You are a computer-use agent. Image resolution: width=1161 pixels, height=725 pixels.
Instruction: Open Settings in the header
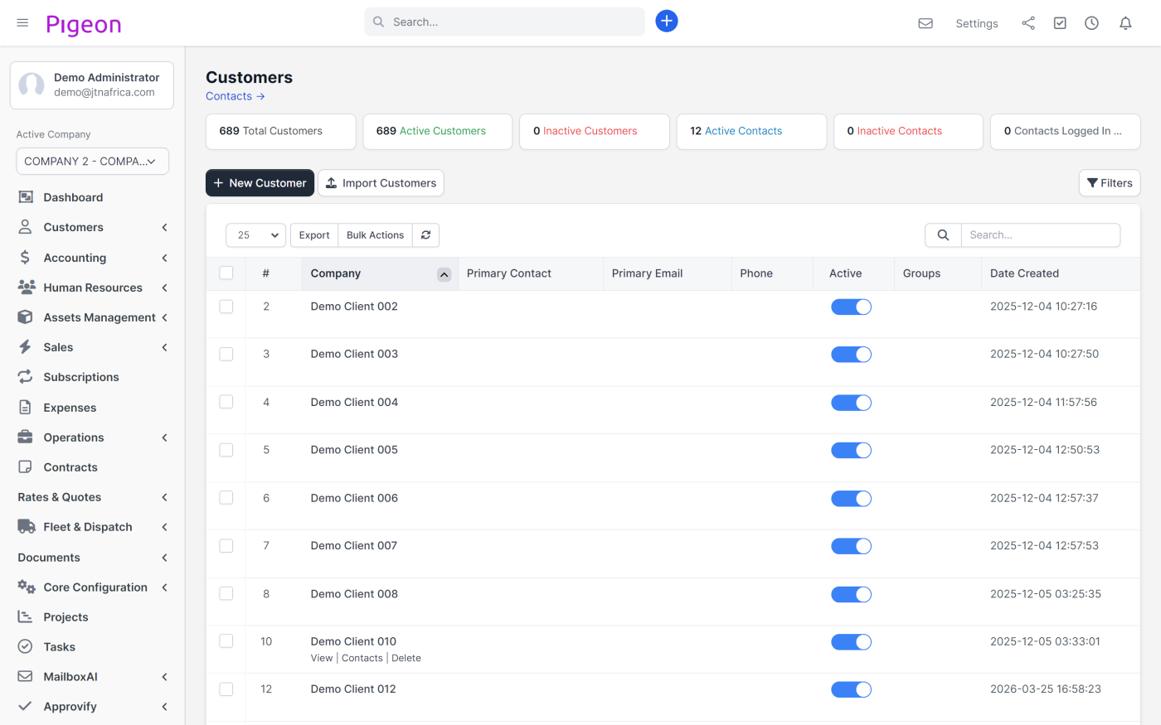(977, 23)
